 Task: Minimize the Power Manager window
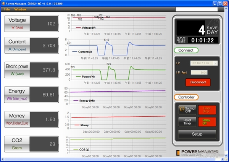click(215, 3)
